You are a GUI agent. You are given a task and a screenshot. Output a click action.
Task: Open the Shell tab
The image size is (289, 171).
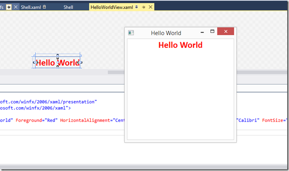68,7
